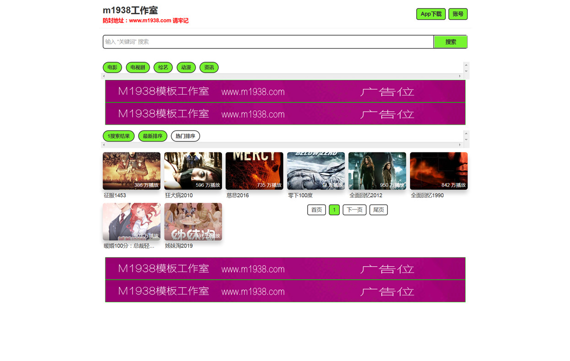The image size is (570, 361).
Task: Sort results by 最新排序
Action: 152,136
